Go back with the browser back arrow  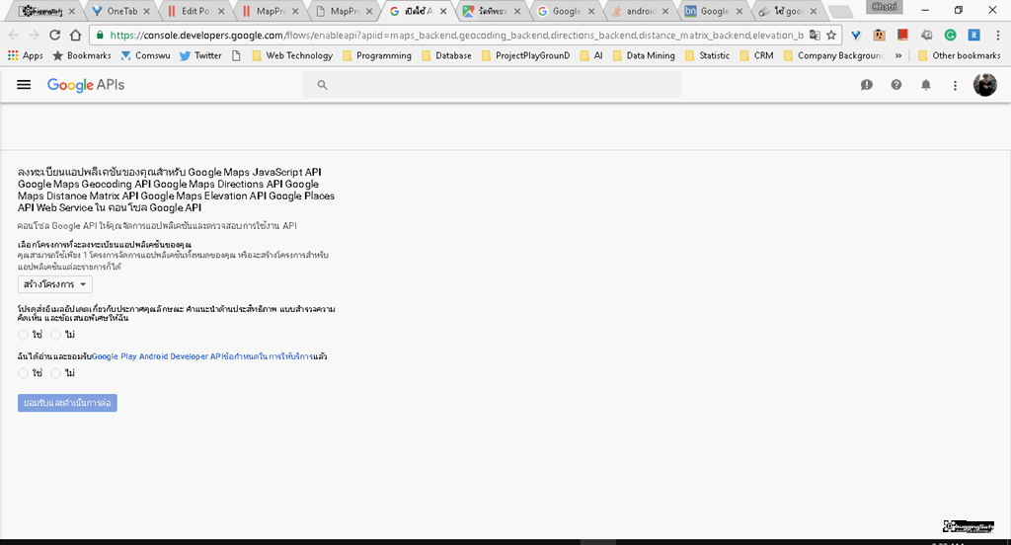14,35
